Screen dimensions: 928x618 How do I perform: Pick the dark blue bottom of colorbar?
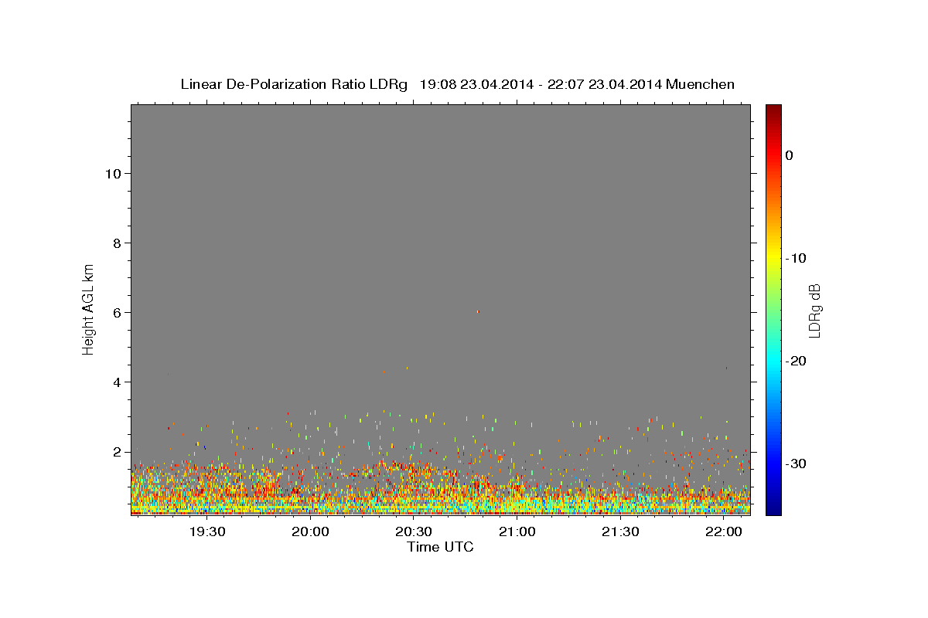pos(773,508)
